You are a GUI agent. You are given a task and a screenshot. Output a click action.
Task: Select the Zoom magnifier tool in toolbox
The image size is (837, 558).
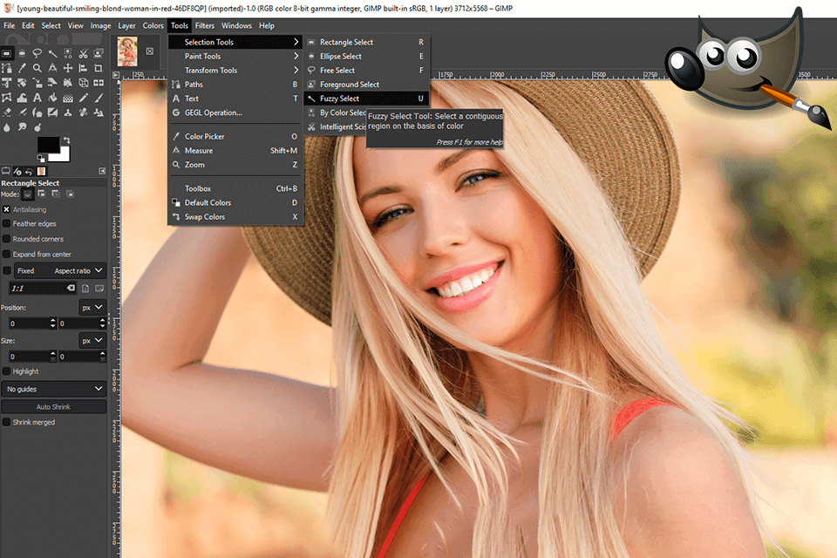click(37, 68)
